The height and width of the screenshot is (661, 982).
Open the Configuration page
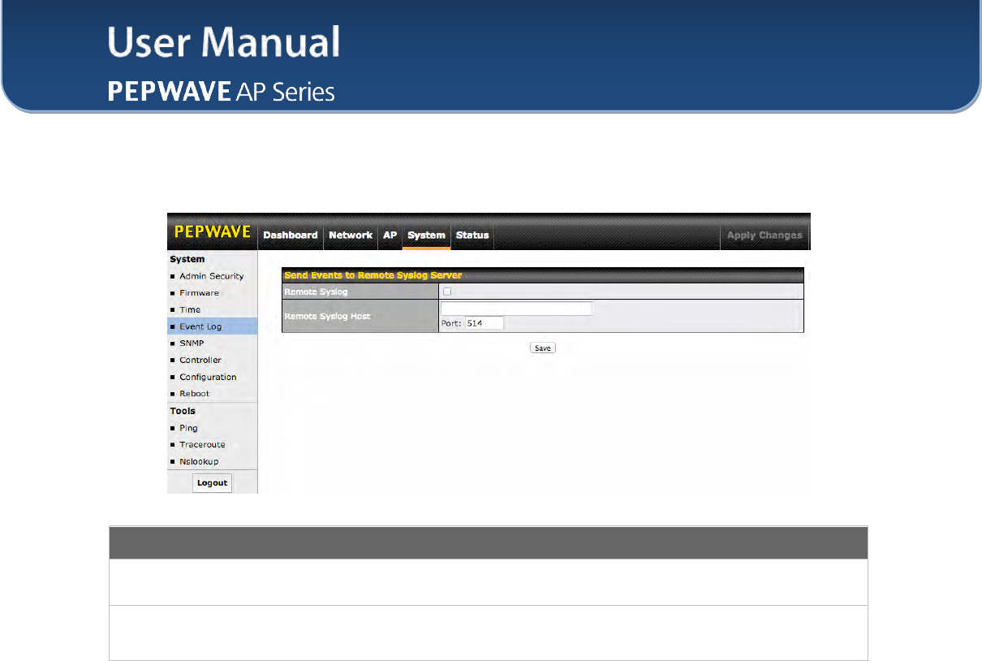coord(209,377)
